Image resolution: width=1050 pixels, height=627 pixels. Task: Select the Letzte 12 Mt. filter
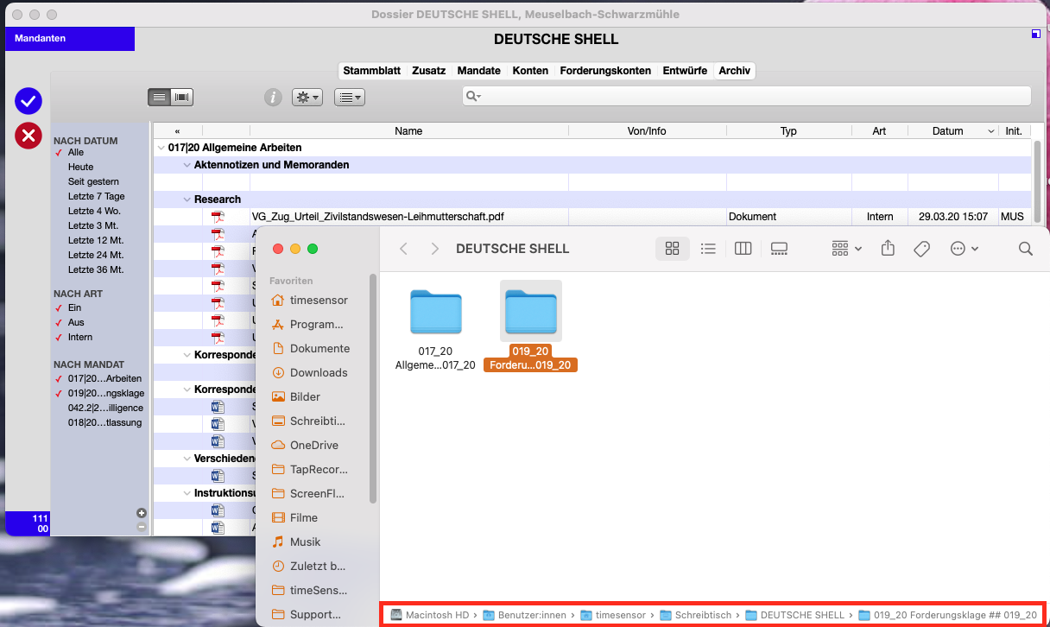pyautogui.click(x=96, y=240)
